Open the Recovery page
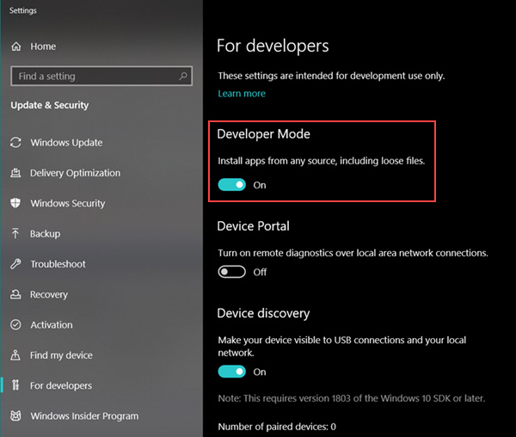The image size is (516, 437). tap(49, 294)
